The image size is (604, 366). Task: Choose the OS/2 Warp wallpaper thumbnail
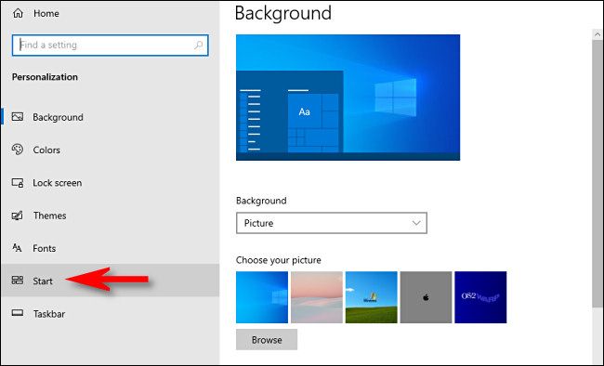tap(480, 297)
